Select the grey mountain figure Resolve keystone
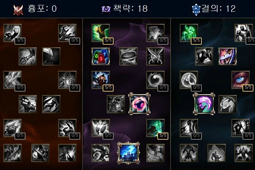 [217, 153]
